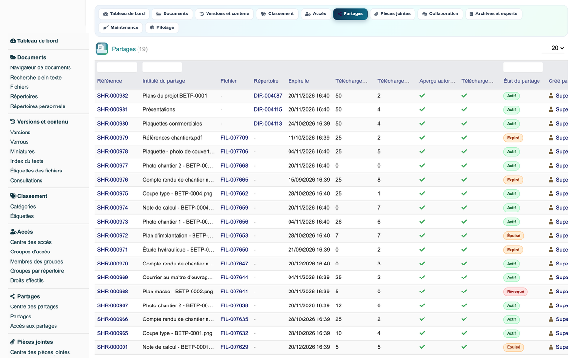Click the teal list icon next to Partages (19)

tap(102, 49)
